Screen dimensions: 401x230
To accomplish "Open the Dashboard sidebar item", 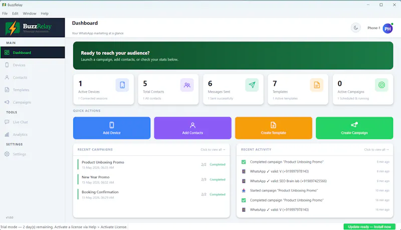I will pyautogui.click(x=33, y=53).
